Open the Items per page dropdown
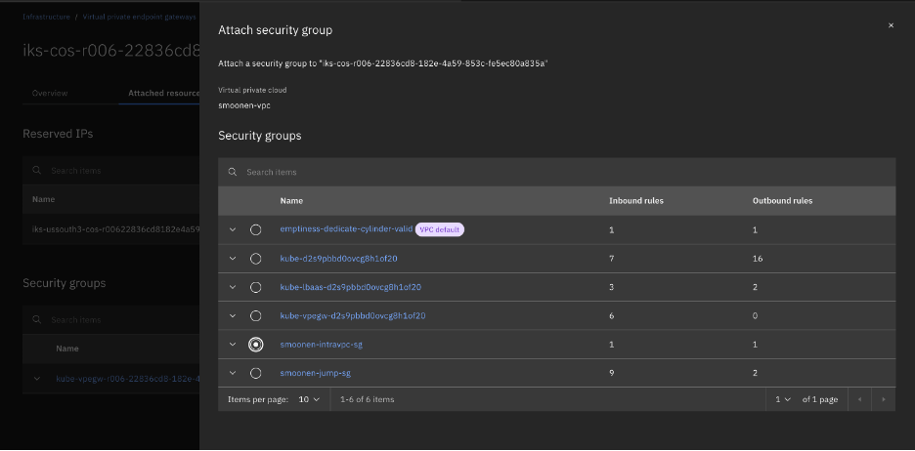915x451 pixels. coord(308,399)
